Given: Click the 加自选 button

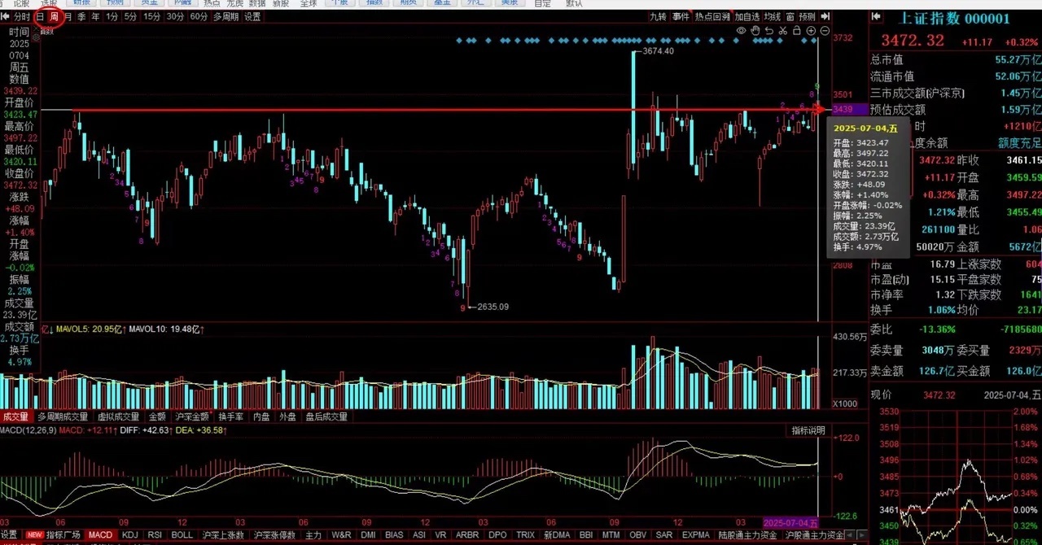Looking at the screenshot, I should click(747, 16).
